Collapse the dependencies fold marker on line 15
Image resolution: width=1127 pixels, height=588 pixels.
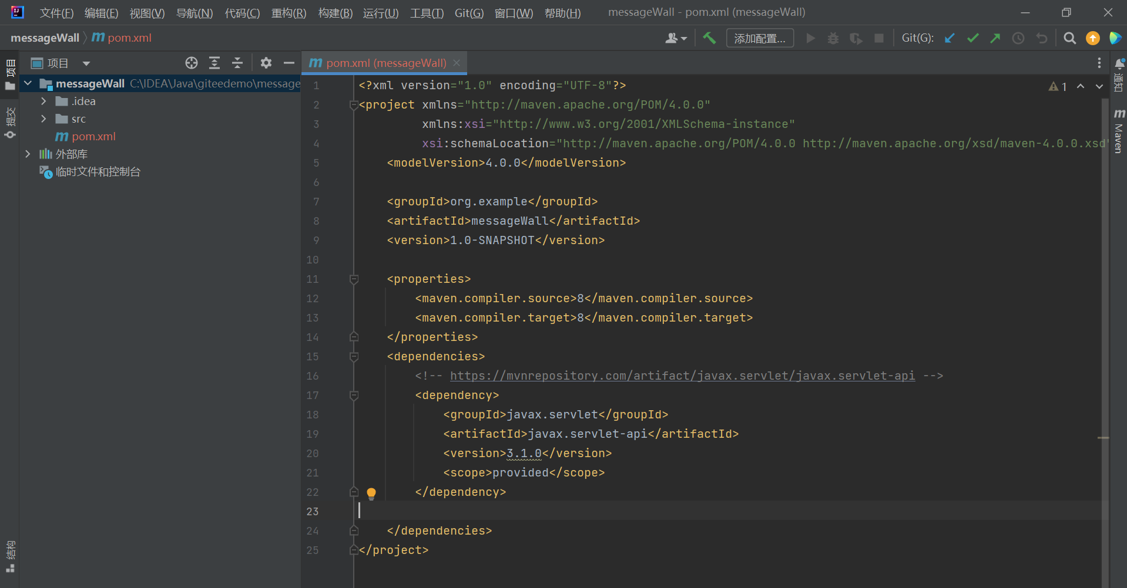coord(354,356)
